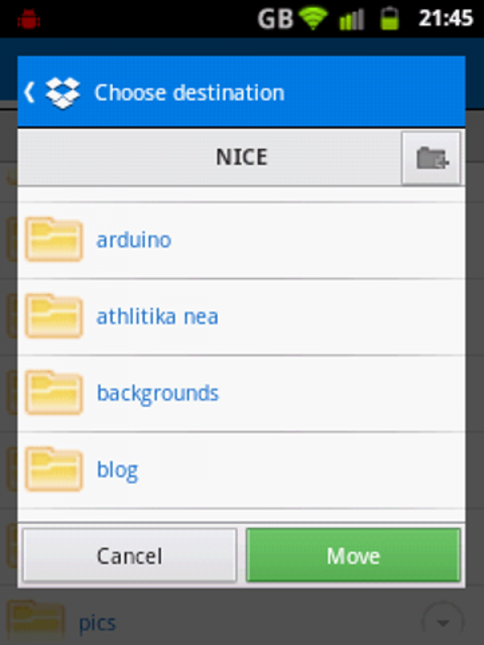Tap the arduino folder icon
The height and width of the screenshot is (645, 484).
point(54,239)
